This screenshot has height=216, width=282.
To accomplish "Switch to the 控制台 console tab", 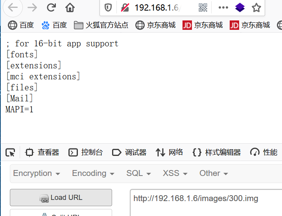I will pyautogui.click(x=86, y=152).
